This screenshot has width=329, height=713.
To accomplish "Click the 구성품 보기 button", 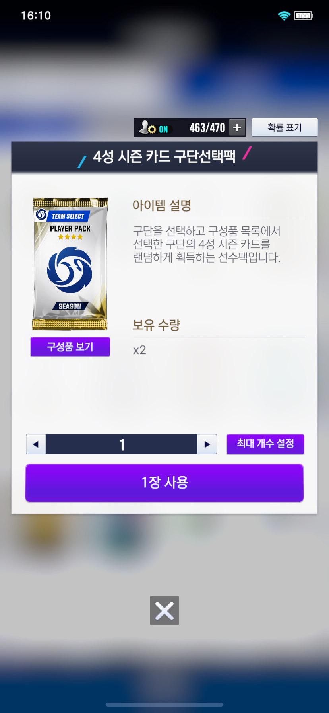I will click(x=70, y=347).
